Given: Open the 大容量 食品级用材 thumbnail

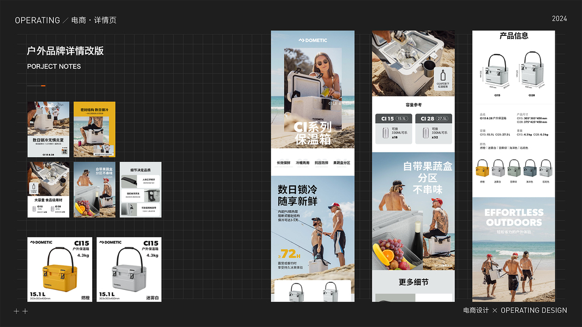Looking at the screenshot, I should [x=48, y=190].
